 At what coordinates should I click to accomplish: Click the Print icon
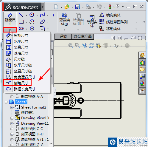[x=88, y=7]
